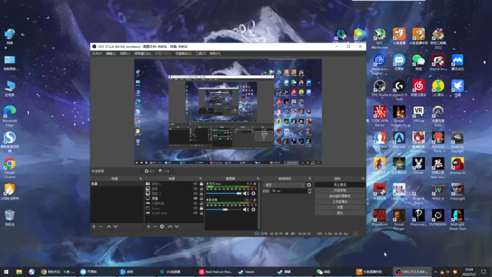492x277 pixels.
Task: Toggle the lock for the 守望先锋 source
Action: [202, 203]
